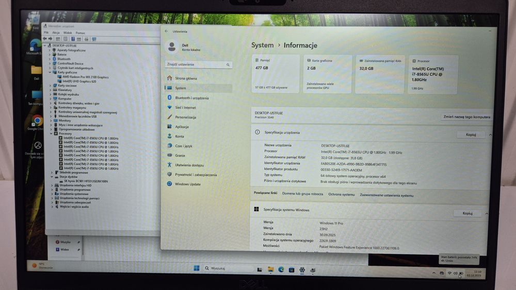The image size is (516, 290).
Task: Expand the Klawiatury node
Action: point(51,90)
